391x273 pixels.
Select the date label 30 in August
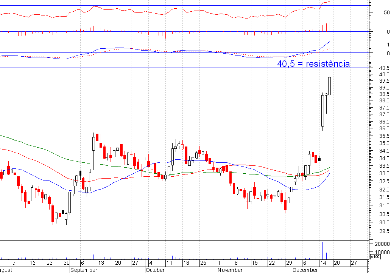coord(66,263)
